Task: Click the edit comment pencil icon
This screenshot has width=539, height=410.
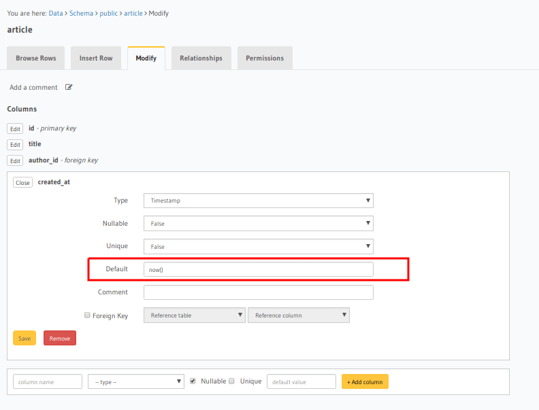Action: point(69,88)
